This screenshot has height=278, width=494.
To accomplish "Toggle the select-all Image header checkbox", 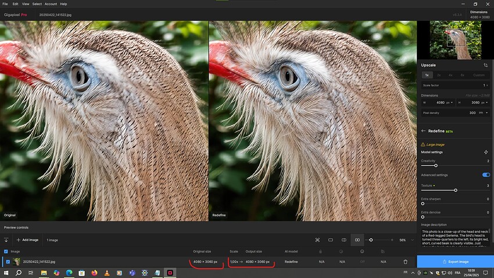I will coord(6,251).
